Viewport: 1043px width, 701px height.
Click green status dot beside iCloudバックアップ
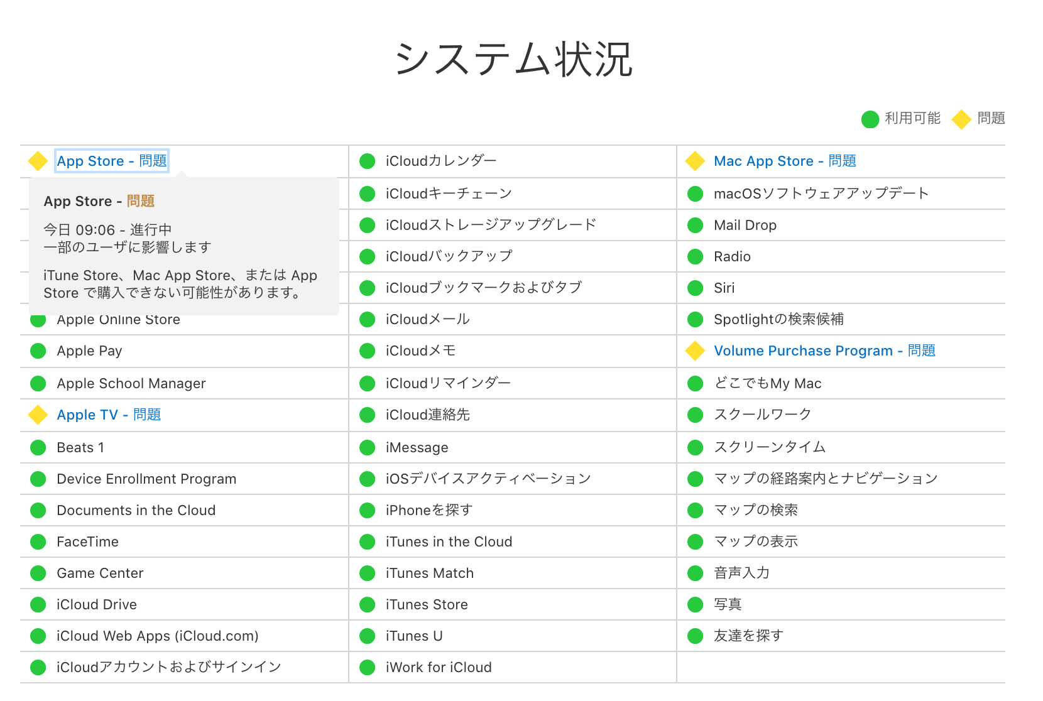click(368, 257)
